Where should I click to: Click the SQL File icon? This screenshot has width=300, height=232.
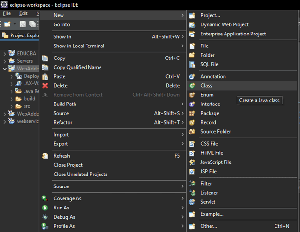point(192,65)
